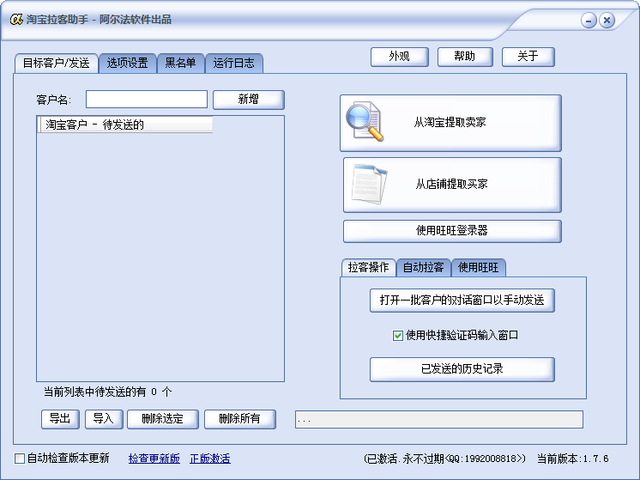Select the 使用旺旺 sub-tab
The image size is (640, 480).
[479, 268]
